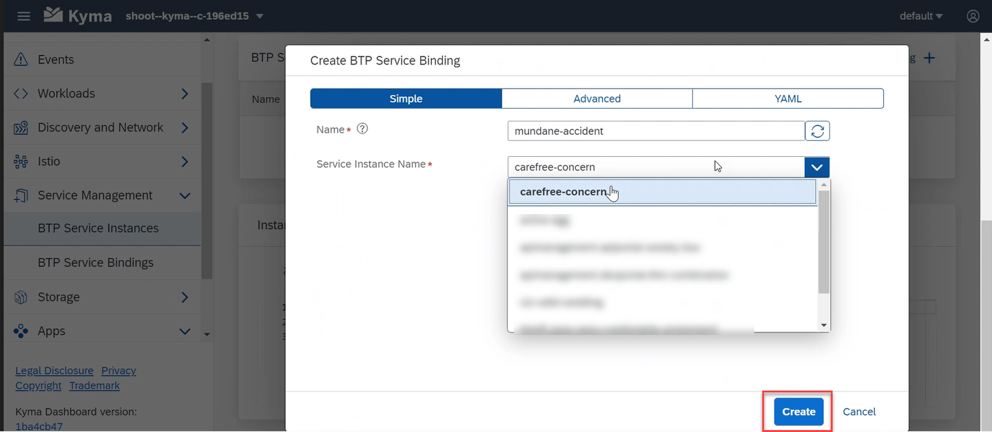Open the Privacy link
The image size is (992, 432).
(118, 370)
